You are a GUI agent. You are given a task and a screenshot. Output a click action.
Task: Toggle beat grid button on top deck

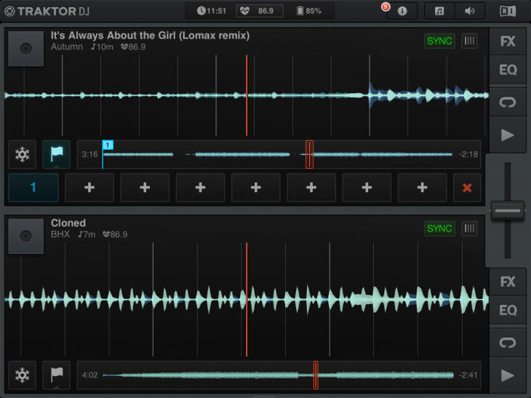click(470, 41)
